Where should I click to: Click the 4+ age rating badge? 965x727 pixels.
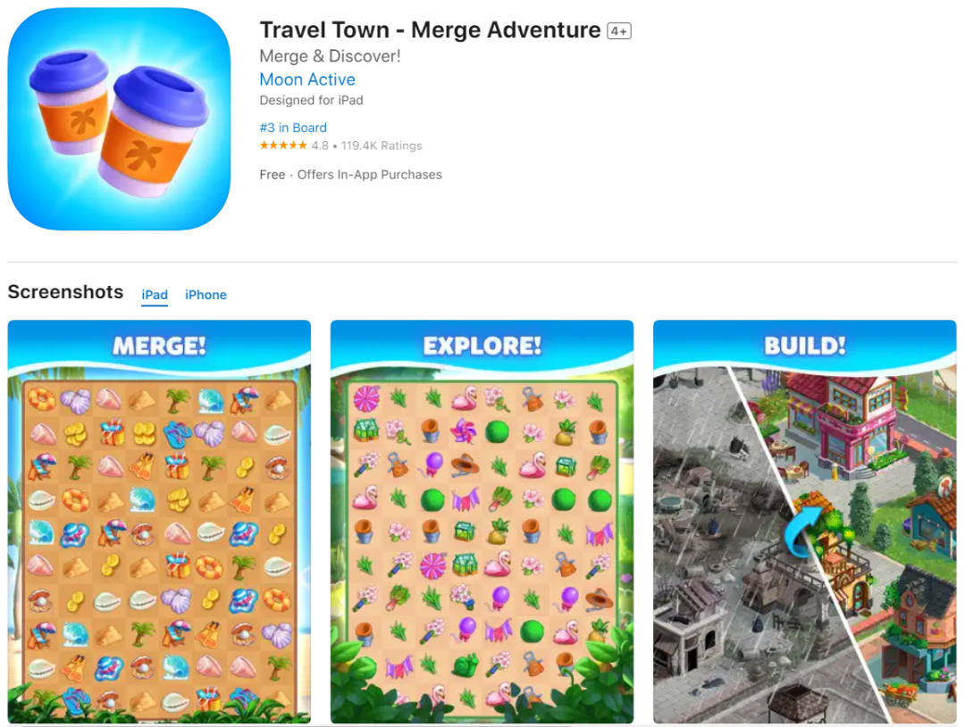[x=619, y=30]
